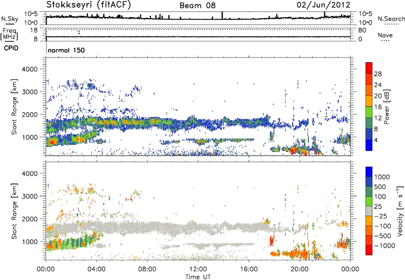The height and width of the screenshot is (280, 405).
Task: Click the 'Nave' legend label
Action: pos(385,35)
